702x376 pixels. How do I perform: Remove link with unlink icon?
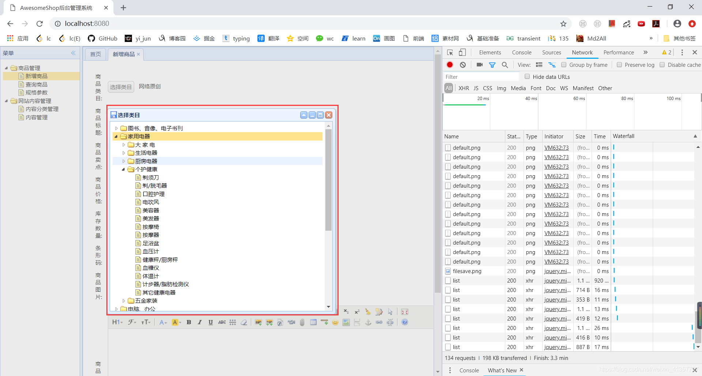click(390, 322)
